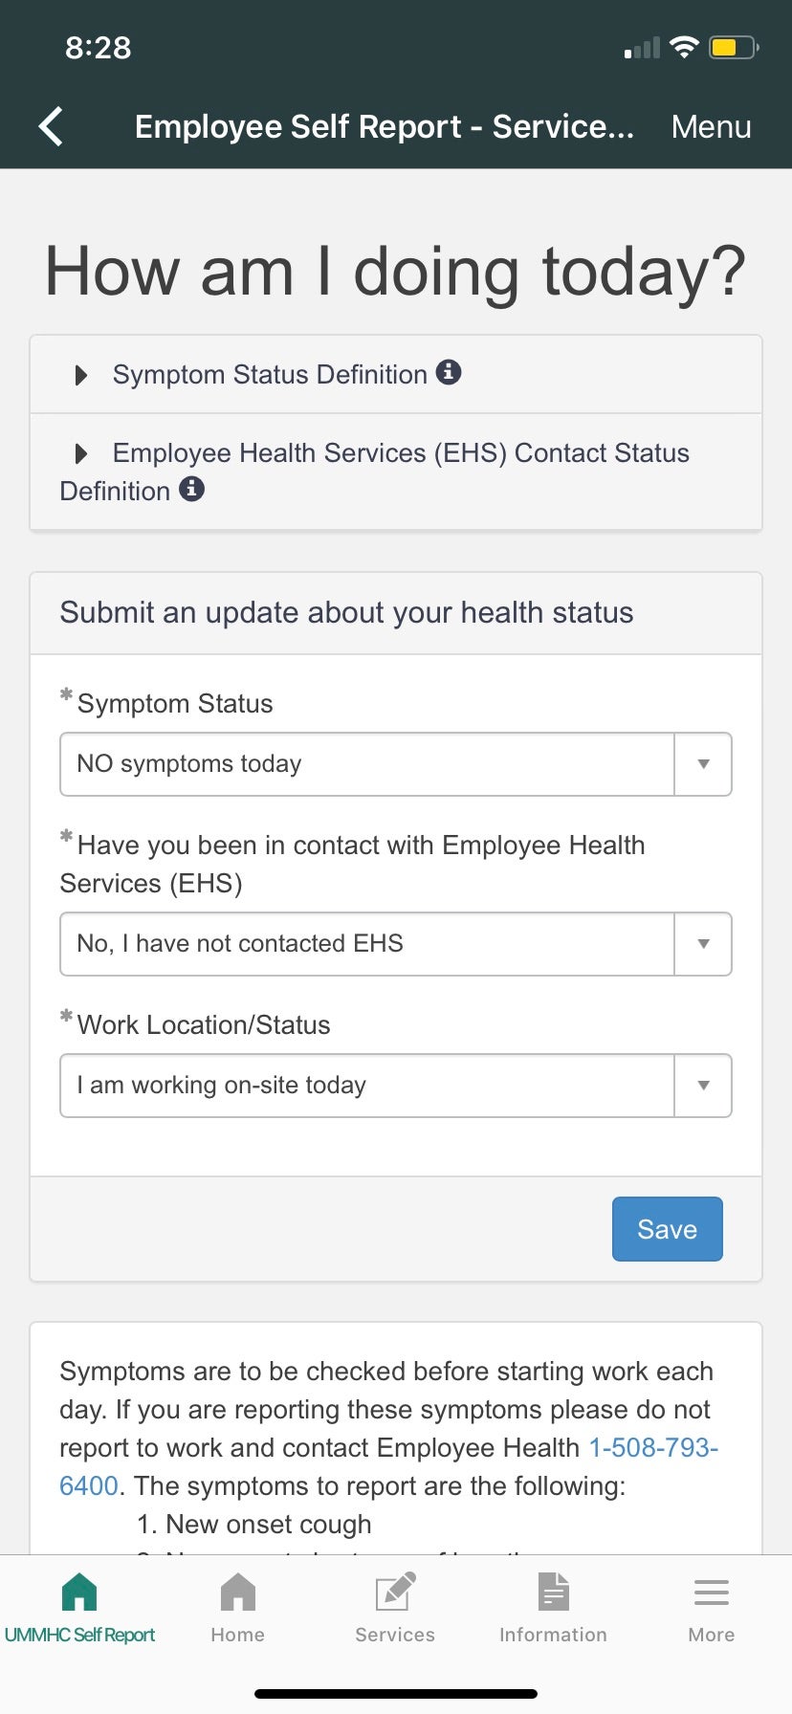Tap info icon beside Symptom Status Definition

(449, 372)
